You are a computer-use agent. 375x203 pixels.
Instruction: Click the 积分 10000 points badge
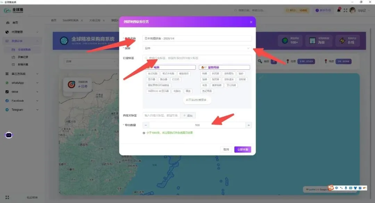click(x=297, y=10)
